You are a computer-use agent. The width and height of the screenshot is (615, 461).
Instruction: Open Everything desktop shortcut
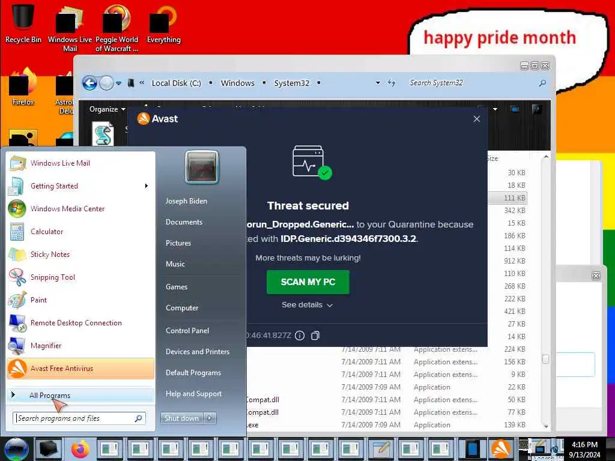[163, 23]
